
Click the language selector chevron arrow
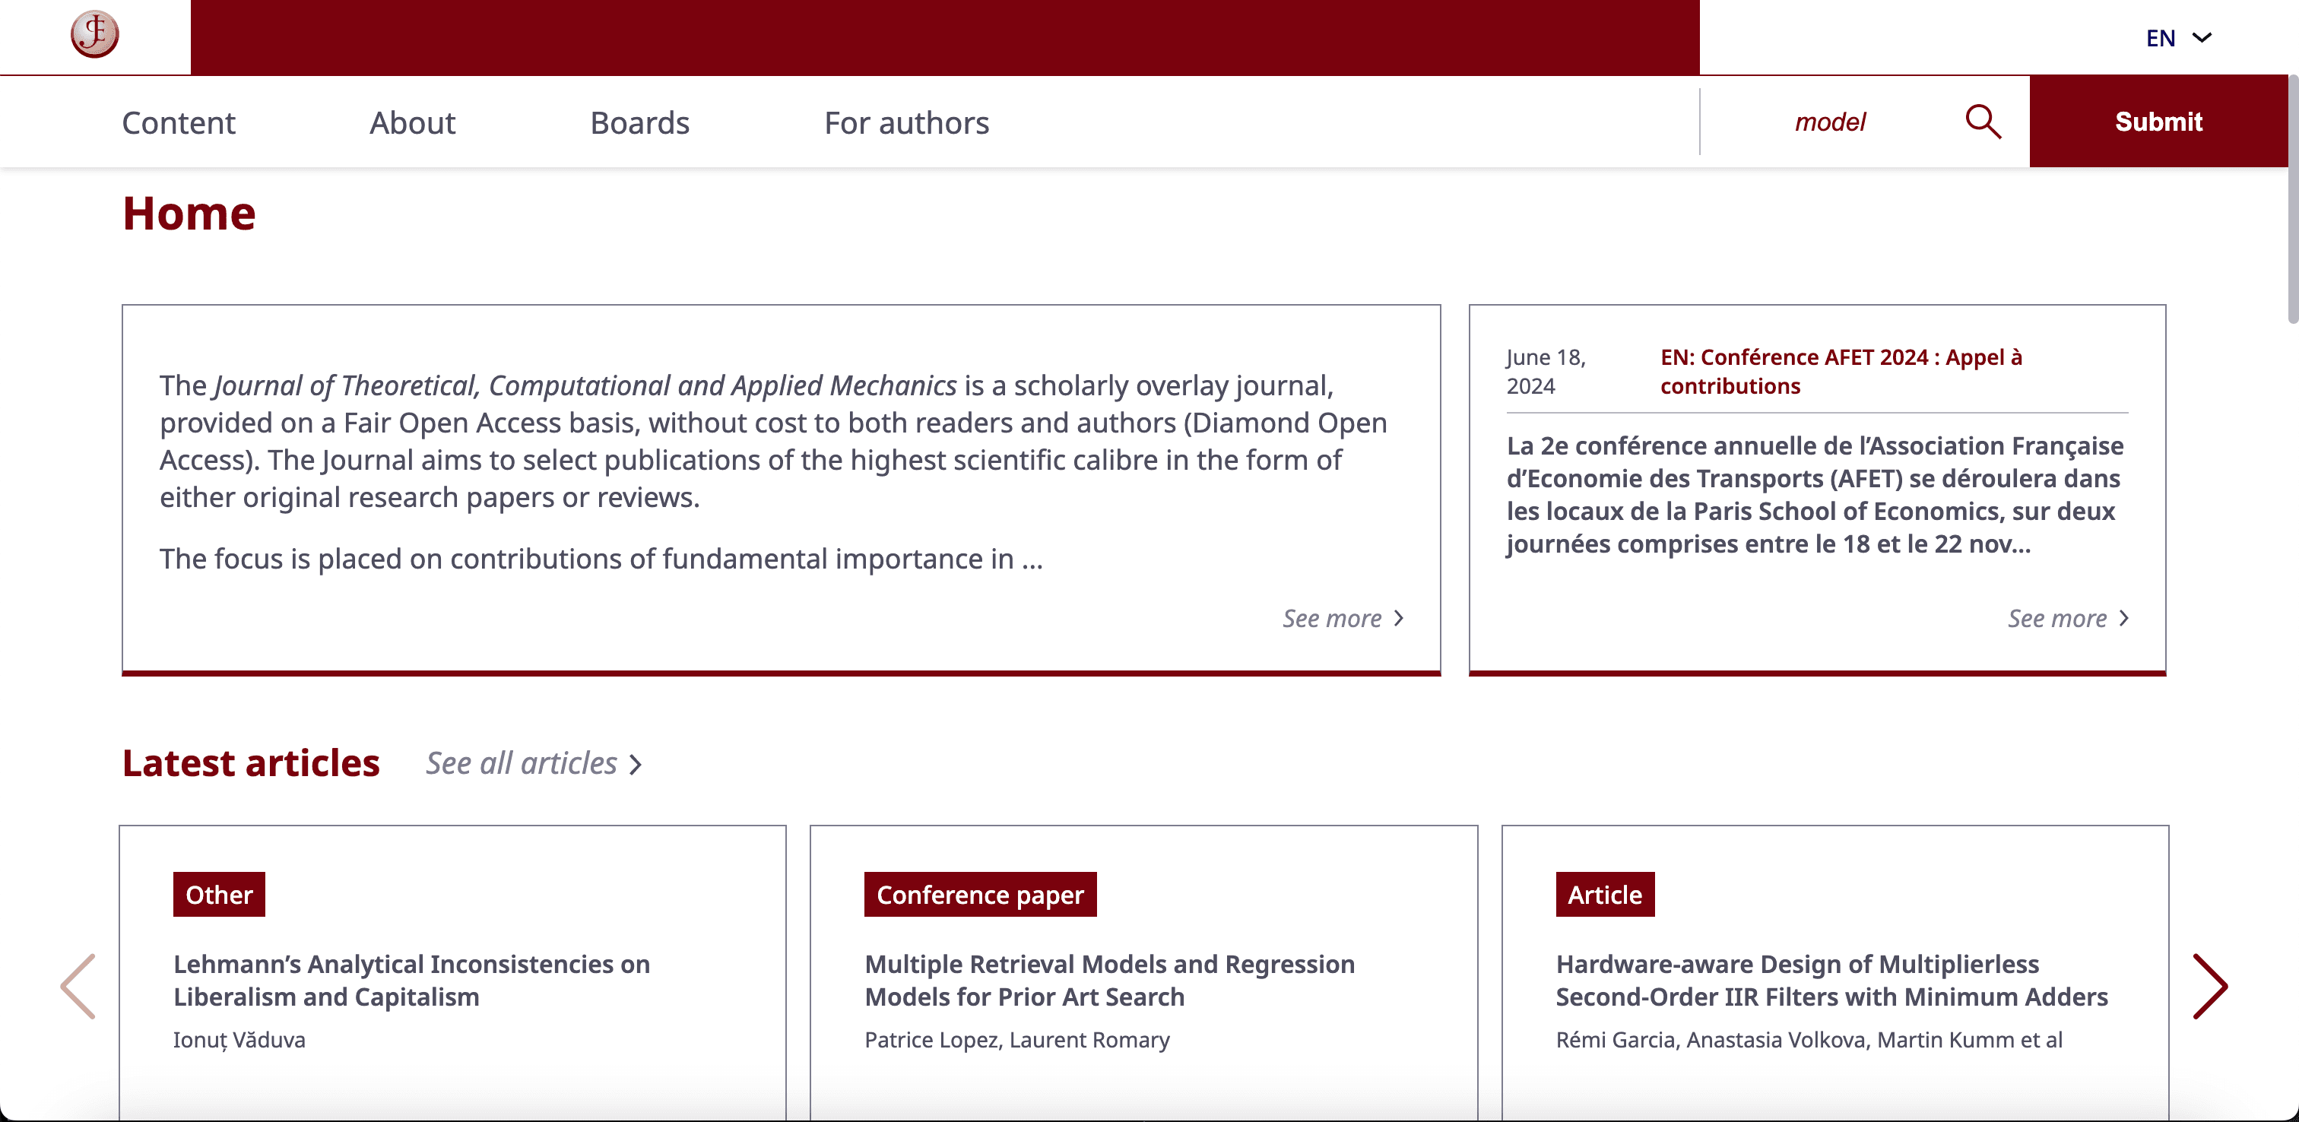tap(2202, 37)
